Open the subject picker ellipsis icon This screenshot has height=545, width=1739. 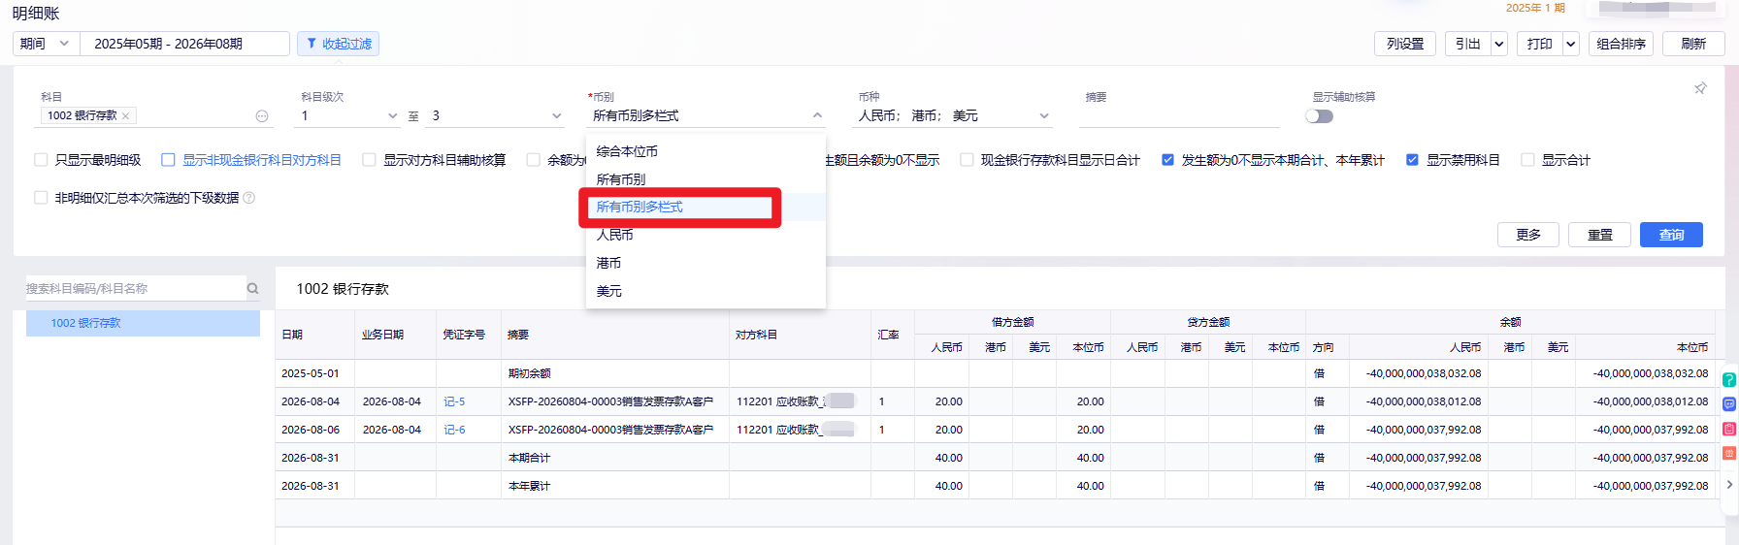tap(262, 115)
